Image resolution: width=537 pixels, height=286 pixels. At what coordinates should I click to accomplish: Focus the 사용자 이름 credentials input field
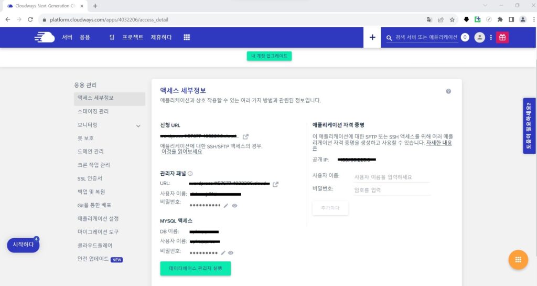pyautogui.click(x=391, y=177)
